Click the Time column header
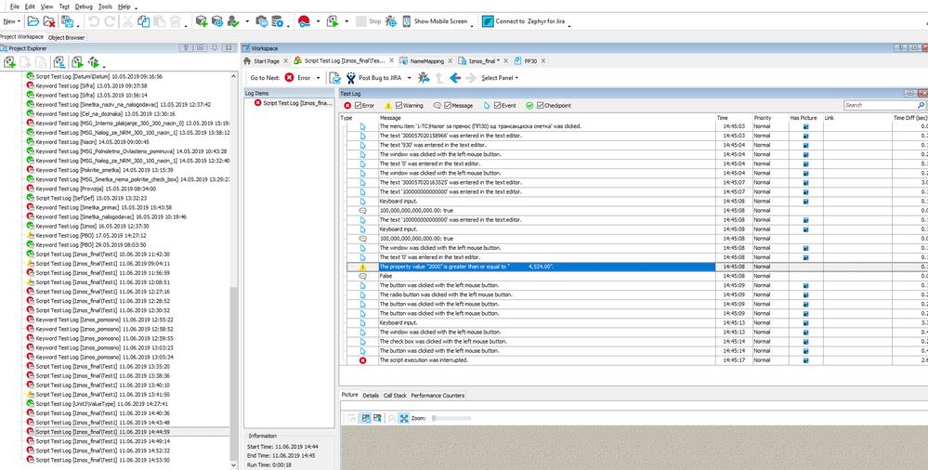 click(x=723, y=118)
